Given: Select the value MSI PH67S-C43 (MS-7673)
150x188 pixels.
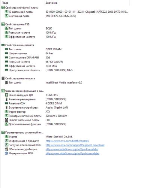Looking at the screenshot, I should (61, 16).
